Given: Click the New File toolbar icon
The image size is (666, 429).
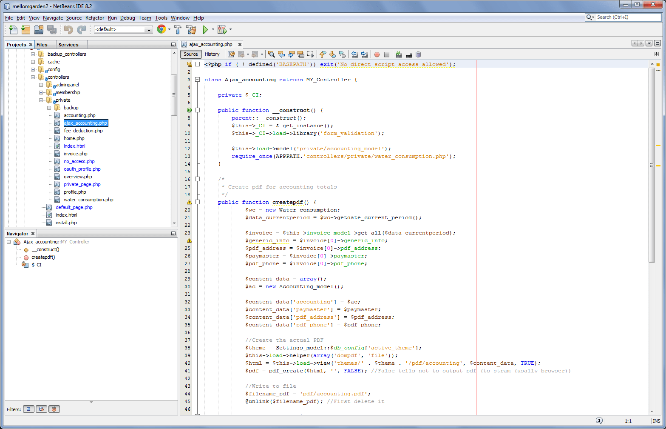Looking at the screenshot, I should pyautogui.click(x=13, y=29).
